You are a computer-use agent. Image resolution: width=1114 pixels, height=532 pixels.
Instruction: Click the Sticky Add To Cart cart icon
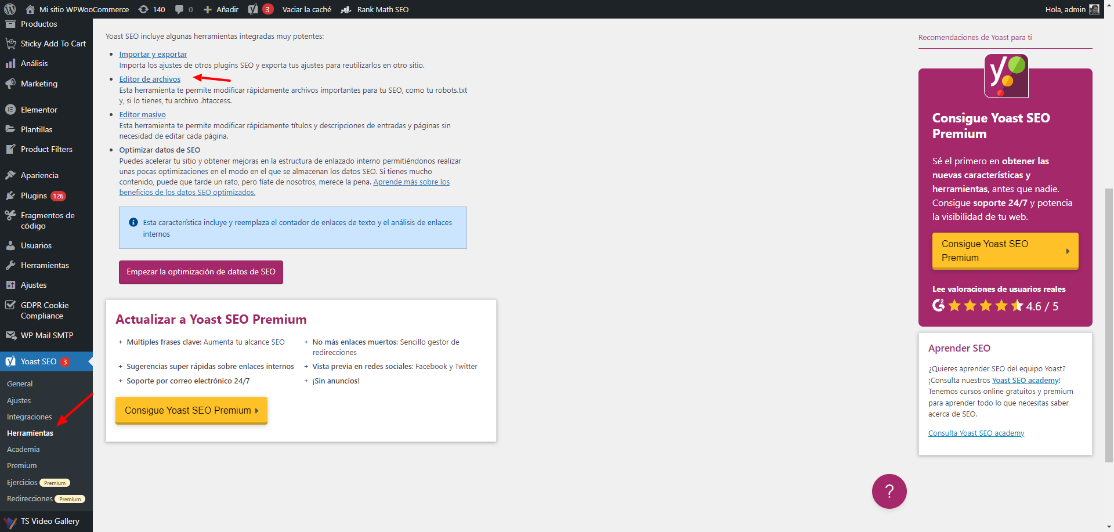[x=10, y=44]
